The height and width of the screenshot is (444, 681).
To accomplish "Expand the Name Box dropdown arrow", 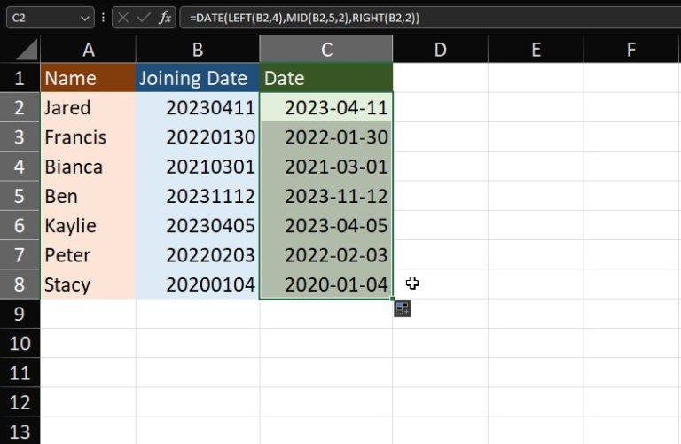I will (x=85, y=18).
